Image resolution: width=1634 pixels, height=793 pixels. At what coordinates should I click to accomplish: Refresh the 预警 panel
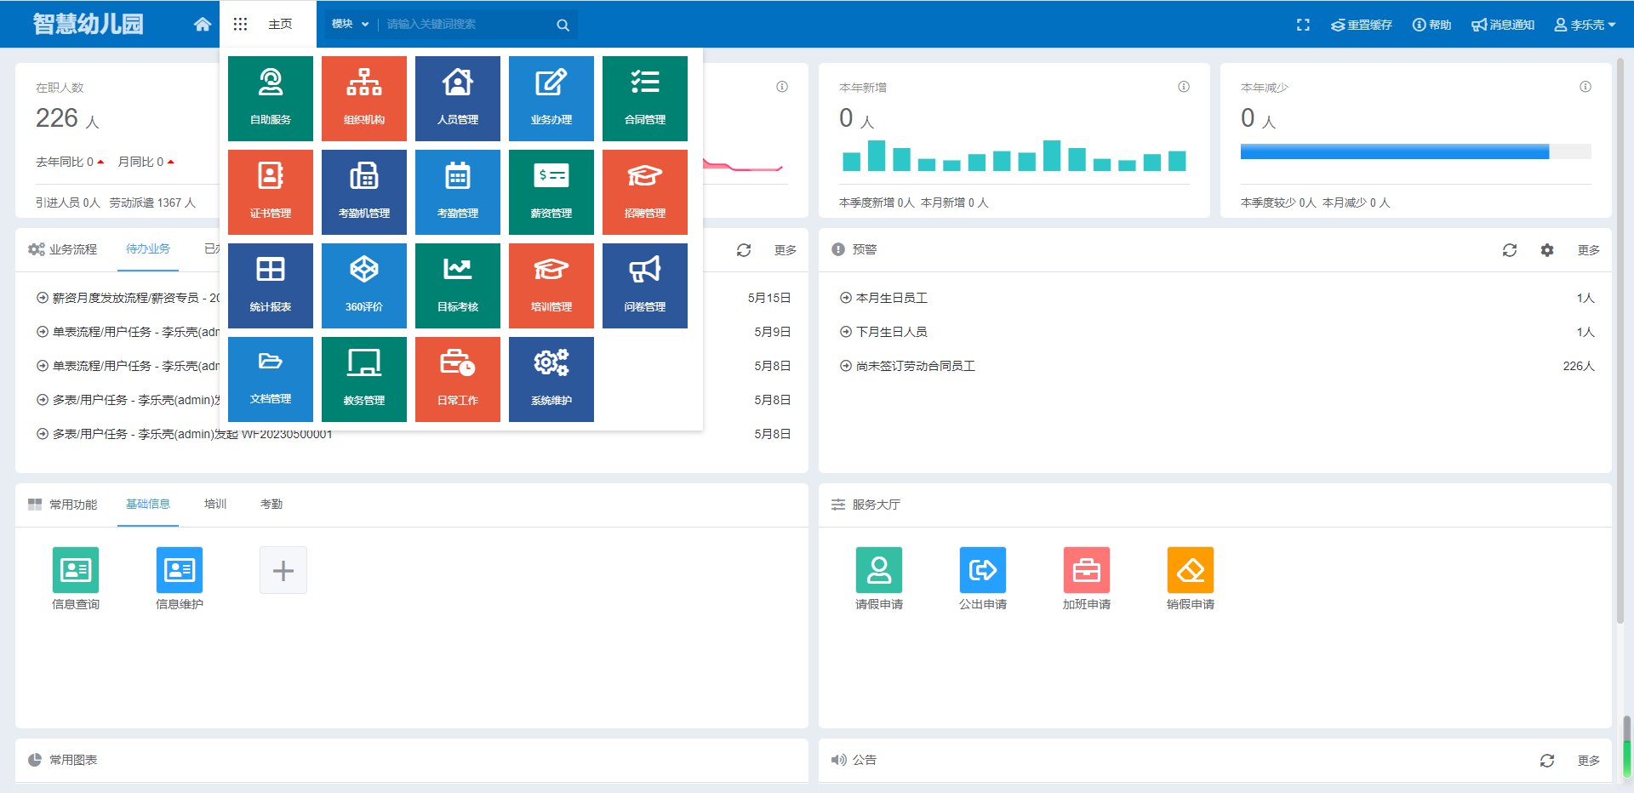(x=1510, y=250)
